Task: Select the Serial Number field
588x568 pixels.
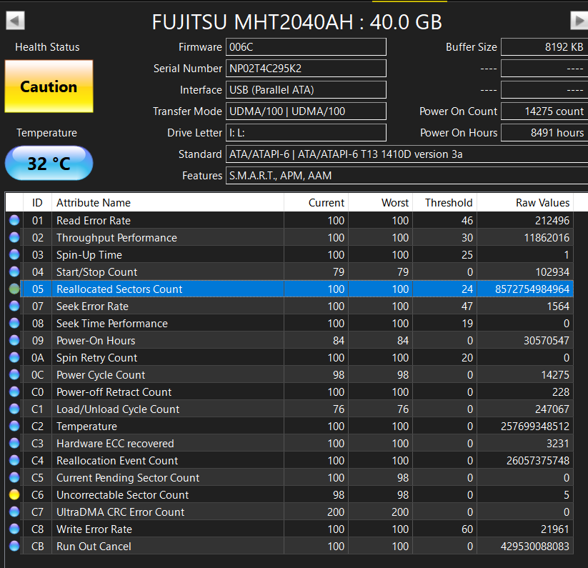Action: coord(306,69)
